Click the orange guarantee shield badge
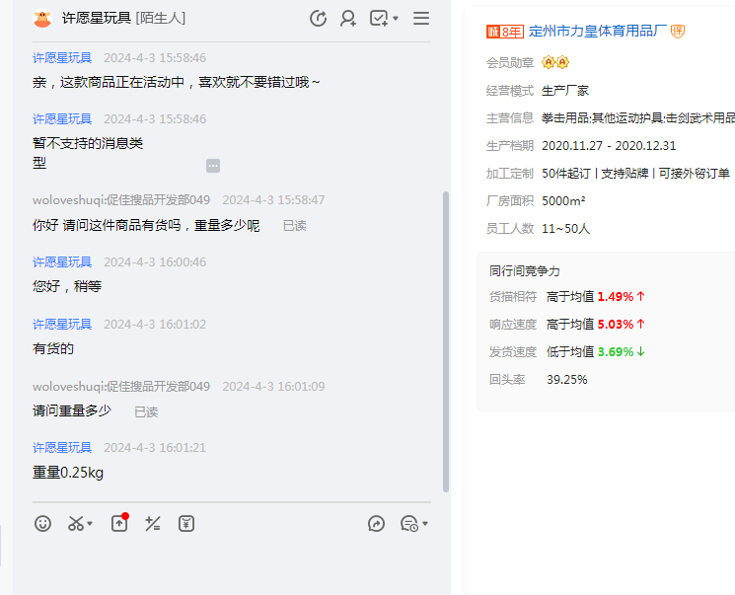The height and width of the screenshot is (595, 735). coord(678,32)
